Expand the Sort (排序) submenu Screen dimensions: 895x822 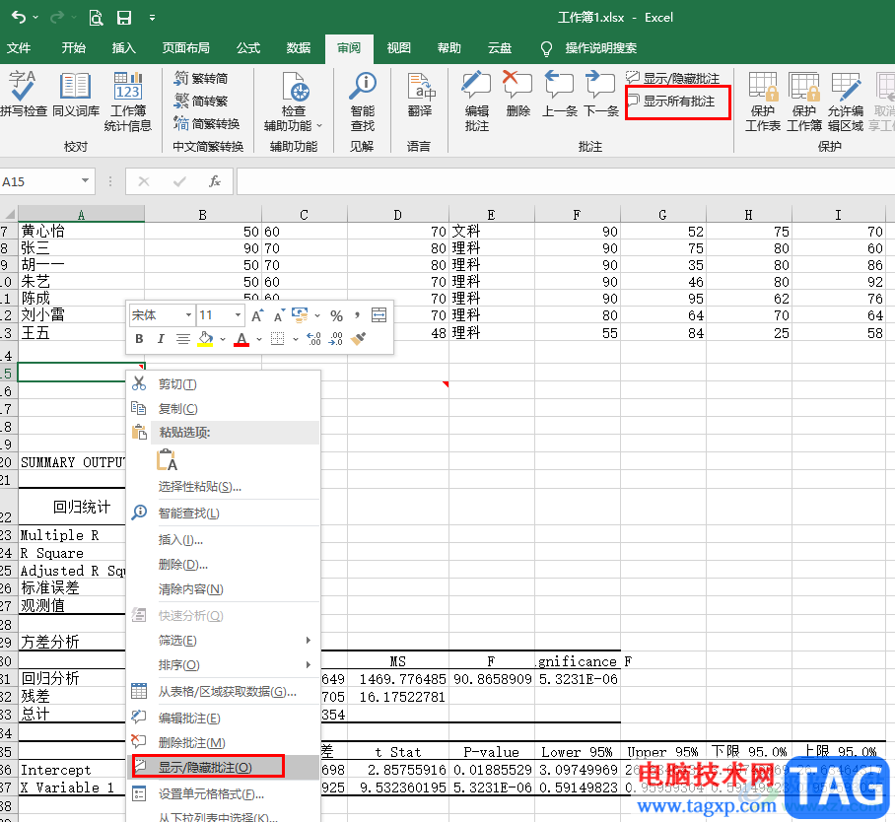[309, 665]
